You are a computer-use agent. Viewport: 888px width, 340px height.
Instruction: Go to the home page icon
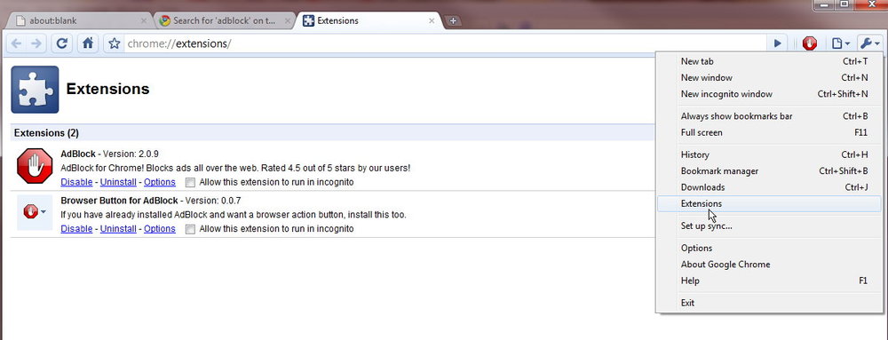(x=87, y=43)
